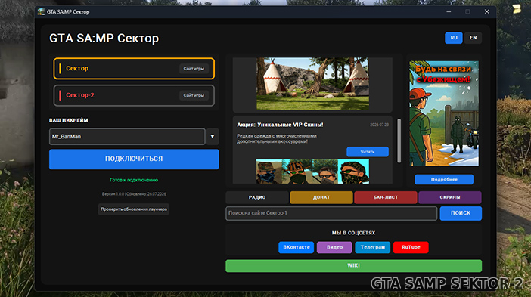Image resolution: width=531 pixels, height=297 pixels.
Task: Open the РАДИО tab
Action: click(x=257, y=197)
